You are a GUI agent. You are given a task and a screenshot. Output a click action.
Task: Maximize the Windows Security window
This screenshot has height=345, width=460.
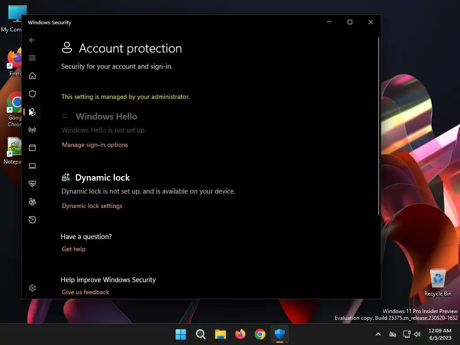[349, 22]
